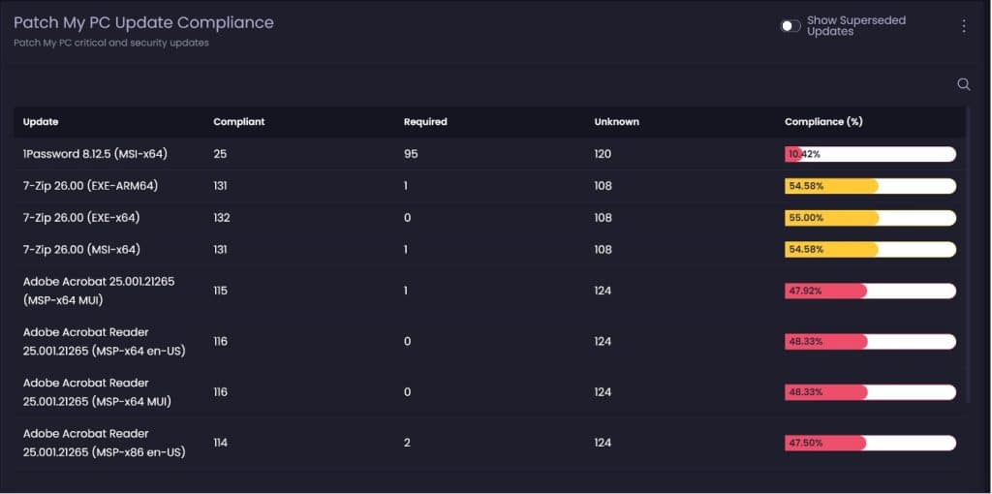
Task: Click the 55.00% yellow compliance bar
Action: tap(870, 218)
